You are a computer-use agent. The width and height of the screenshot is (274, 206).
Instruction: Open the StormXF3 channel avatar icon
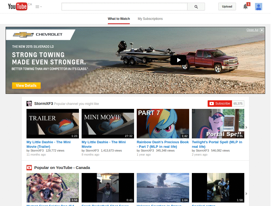[x=29, y=104]
